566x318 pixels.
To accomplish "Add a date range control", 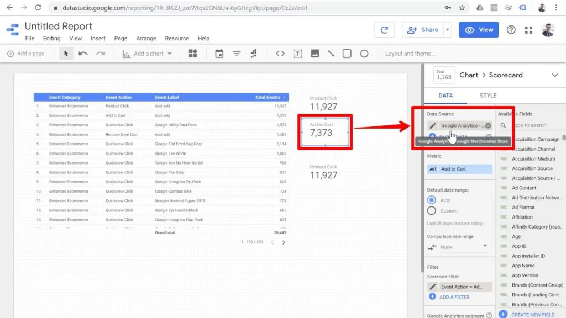I will (x=219, y=54).
